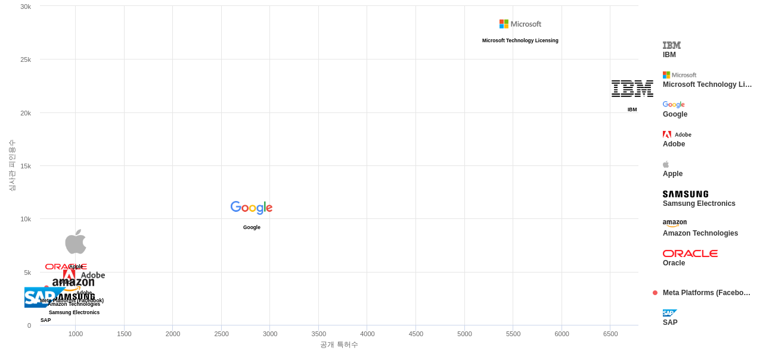Toggle Microsoft Technology Licensing in the legend

point(708,84)
